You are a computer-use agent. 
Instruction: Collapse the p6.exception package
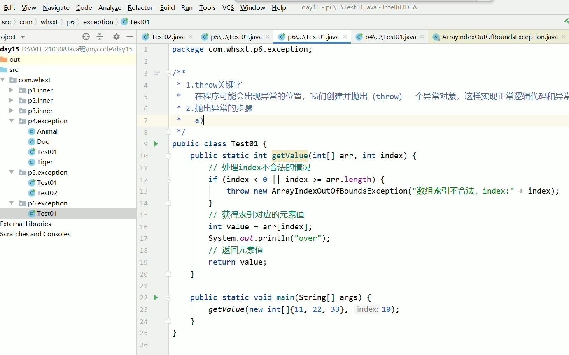click(x=12, y=203)
